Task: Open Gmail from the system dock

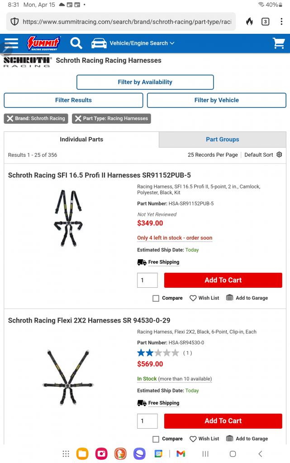Action: click(x=181, y=454)
